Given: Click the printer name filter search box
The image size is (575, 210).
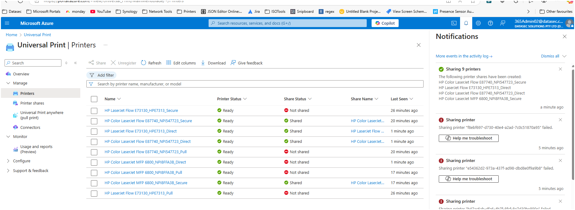Looking at the screenshot, I should point(255,84).
